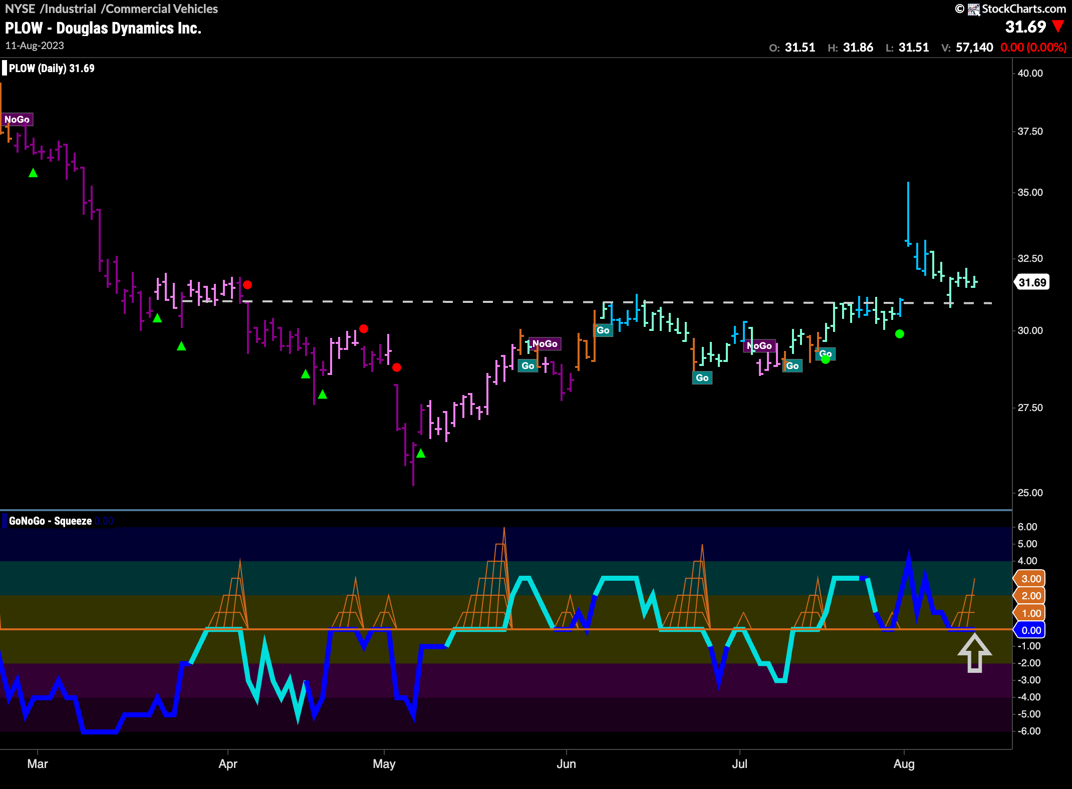Image resolution: width=1072 pixels, height=789 pixels.
Task: Click the NoGo label in early July
Action: pyautogui.click(x=759, y=345)
